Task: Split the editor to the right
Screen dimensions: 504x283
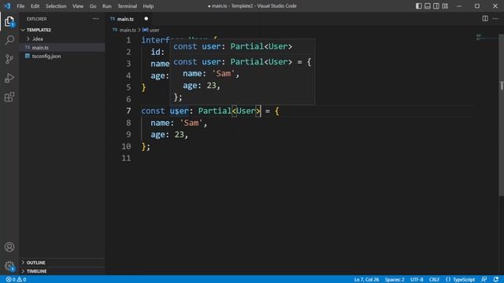Action: coord(485,19)
